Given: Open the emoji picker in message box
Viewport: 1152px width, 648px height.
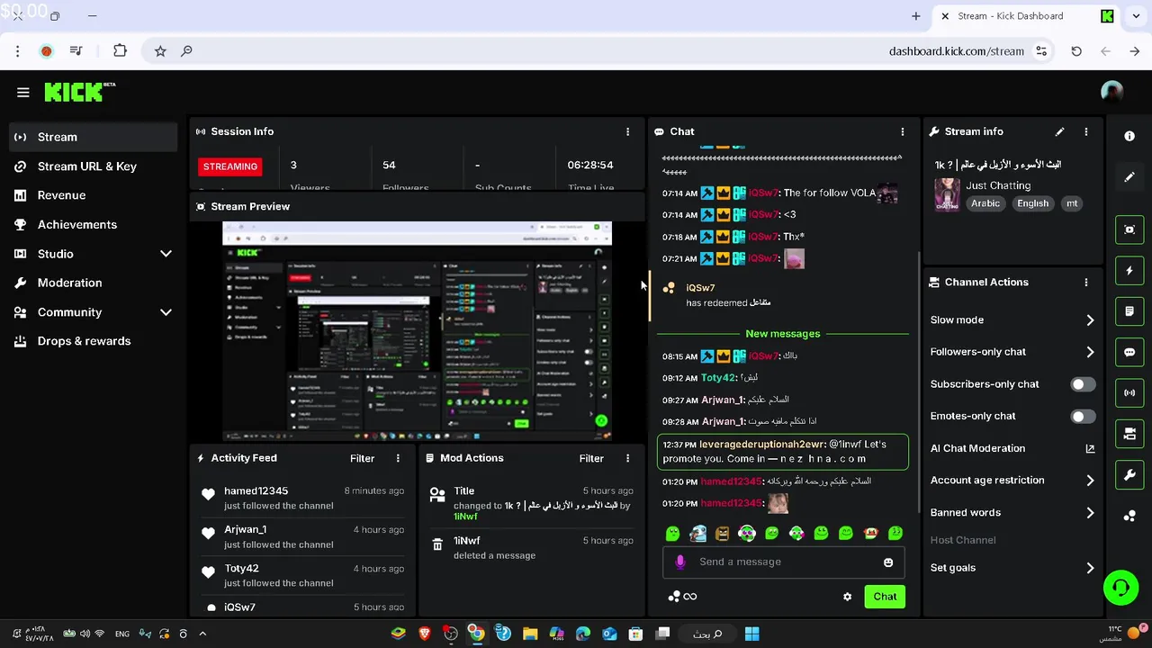Looking at the screenshot, I should tap(888, 562).
